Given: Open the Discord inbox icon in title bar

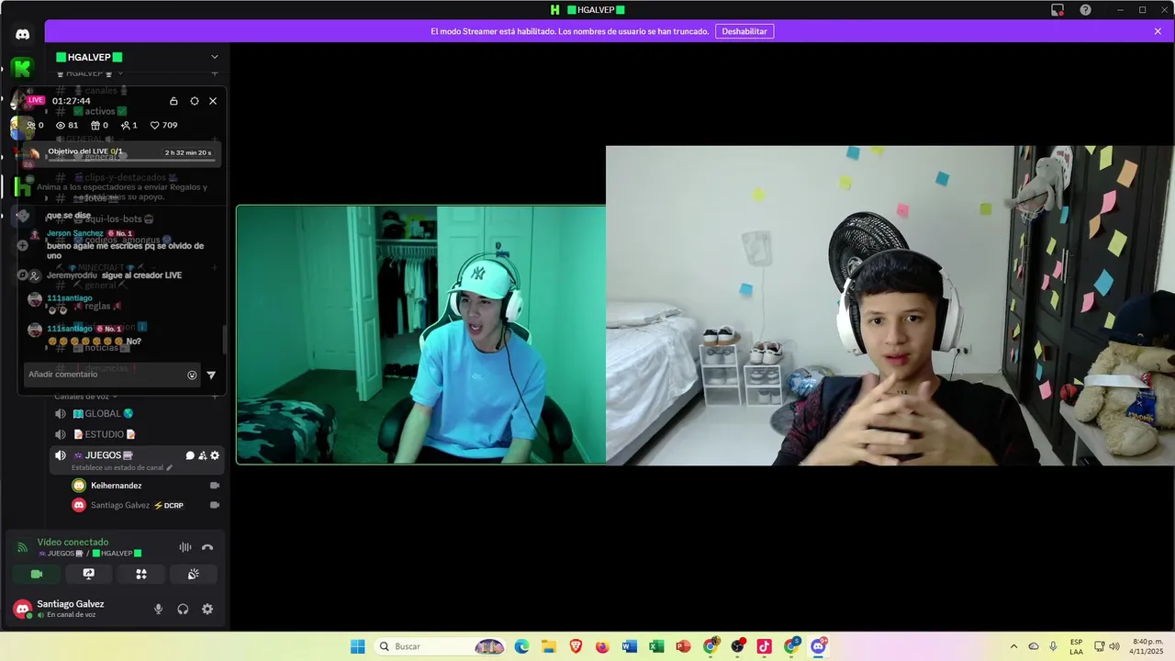Looking at the screenshot, I should pyautogui.click(x=1057, y=10).
